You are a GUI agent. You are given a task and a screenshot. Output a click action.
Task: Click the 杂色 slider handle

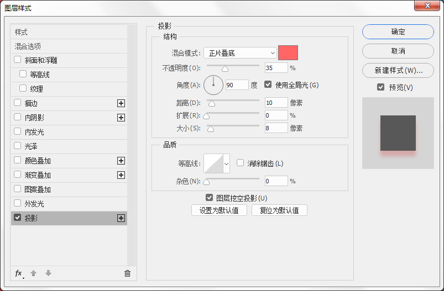point(206,182)
